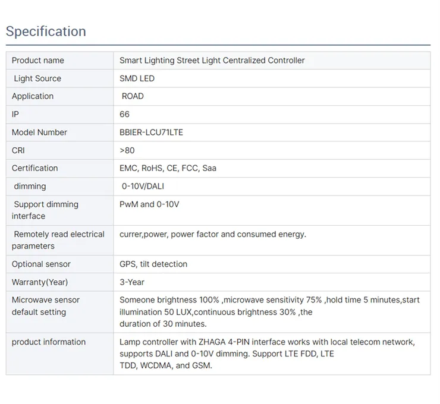Click the Microwave sensor default setting label
440x404 pixels.
point(46,306)
